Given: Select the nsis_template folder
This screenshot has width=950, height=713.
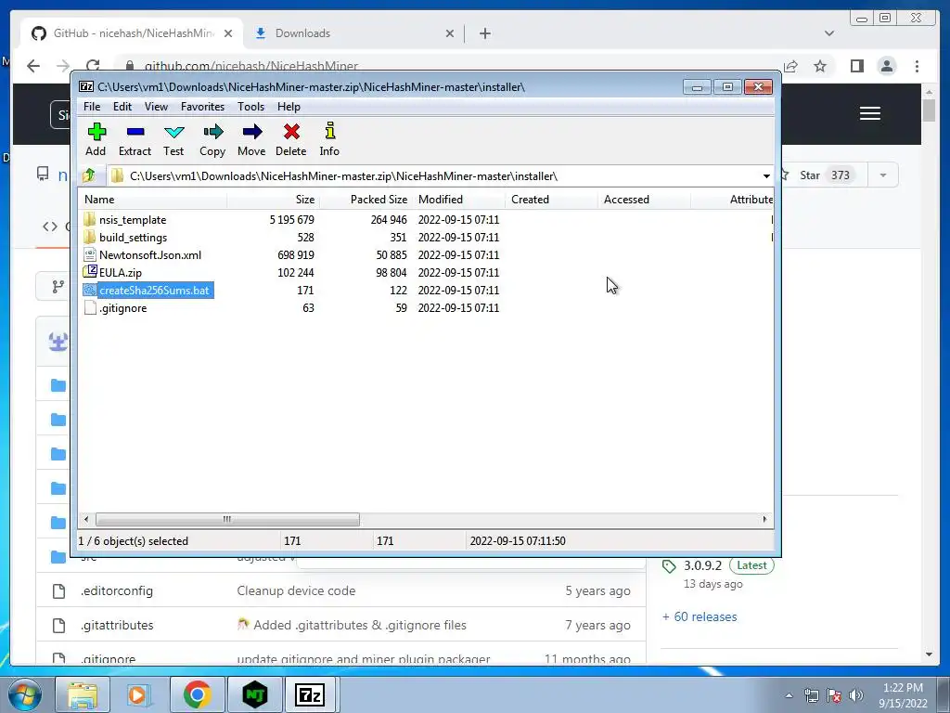Looking at the screenshot, I should click(x=133, y=220).
